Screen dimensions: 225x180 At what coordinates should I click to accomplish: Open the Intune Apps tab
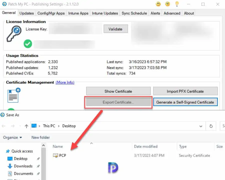pos(78,13)
